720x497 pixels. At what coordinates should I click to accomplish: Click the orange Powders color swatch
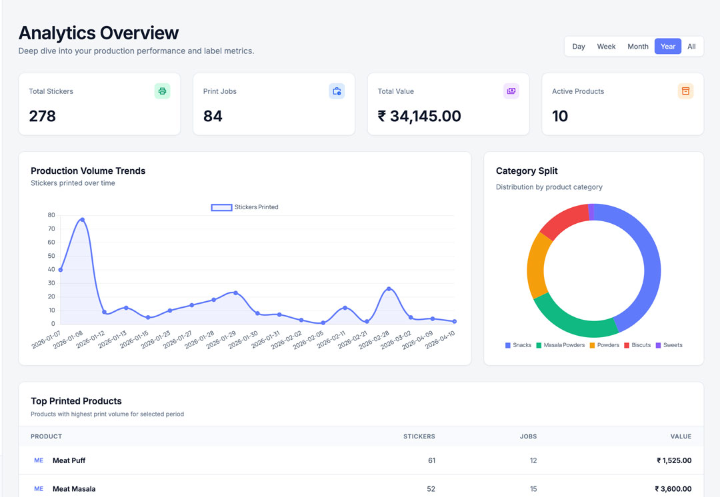tap(591, 344)
